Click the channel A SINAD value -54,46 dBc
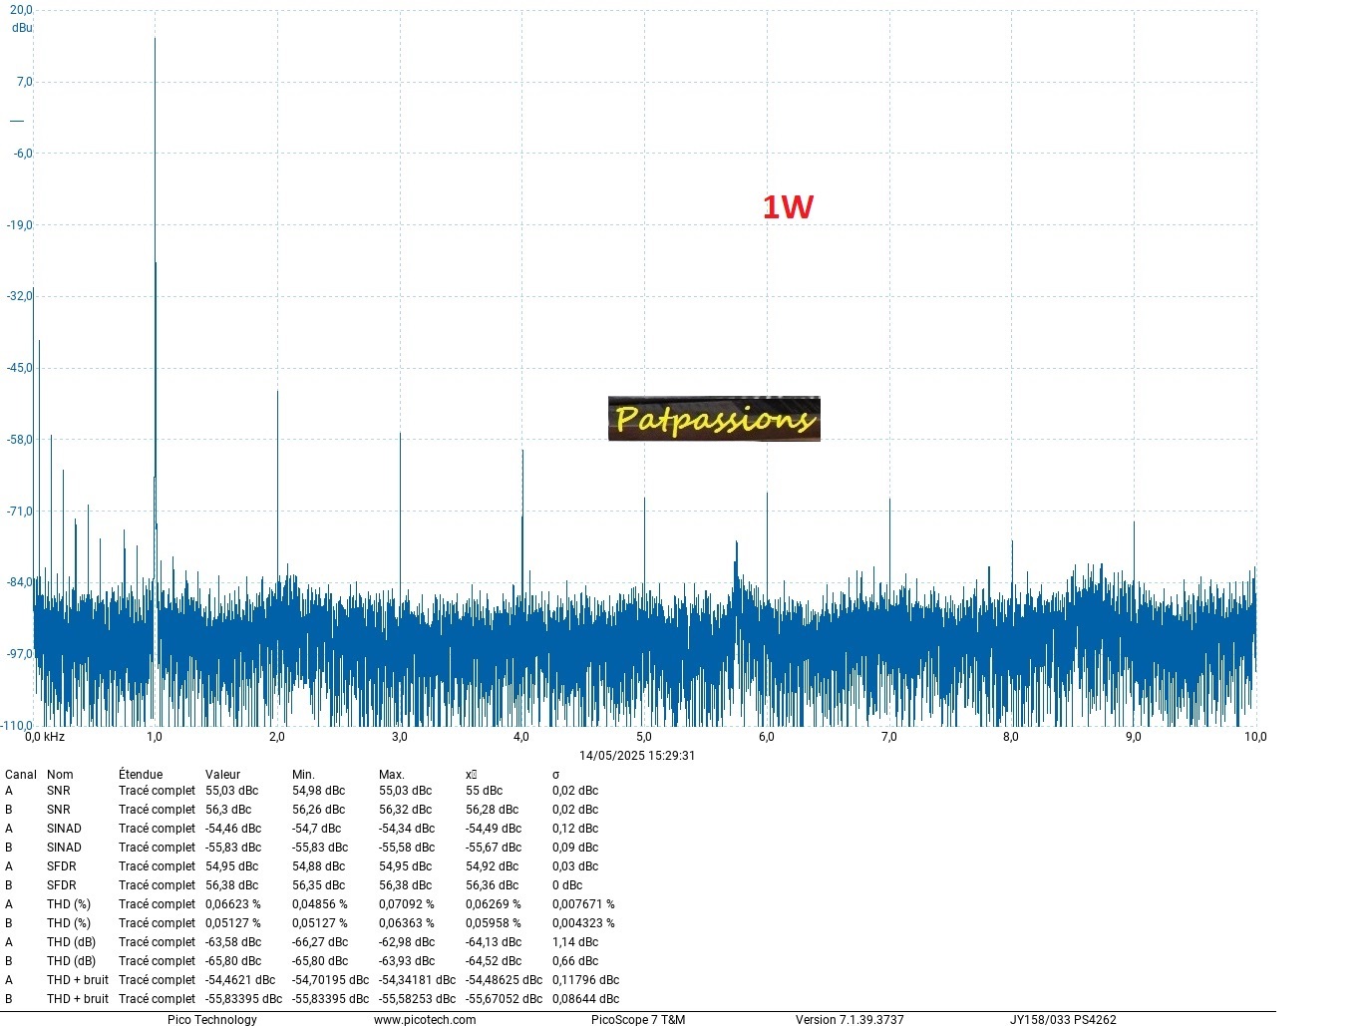This screenshot has width=1366, height=1026. 233,829
